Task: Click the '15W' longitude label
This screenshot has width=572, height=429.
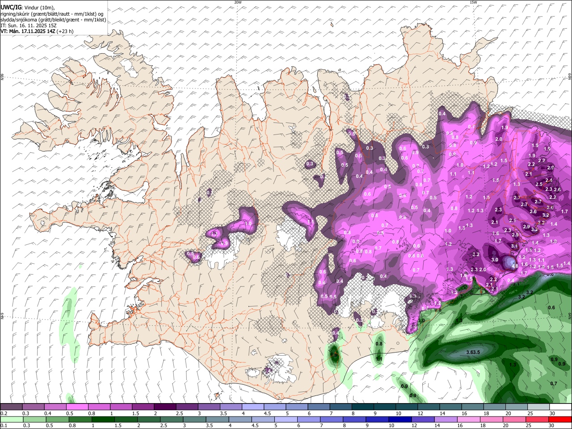Action: point(473,2)
